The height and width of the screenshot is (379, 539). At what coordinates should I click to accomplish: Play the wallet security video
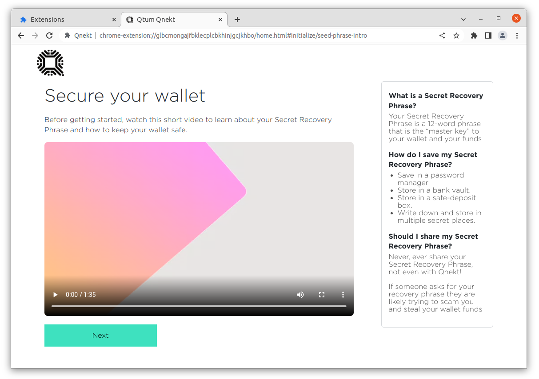point(56,295)
